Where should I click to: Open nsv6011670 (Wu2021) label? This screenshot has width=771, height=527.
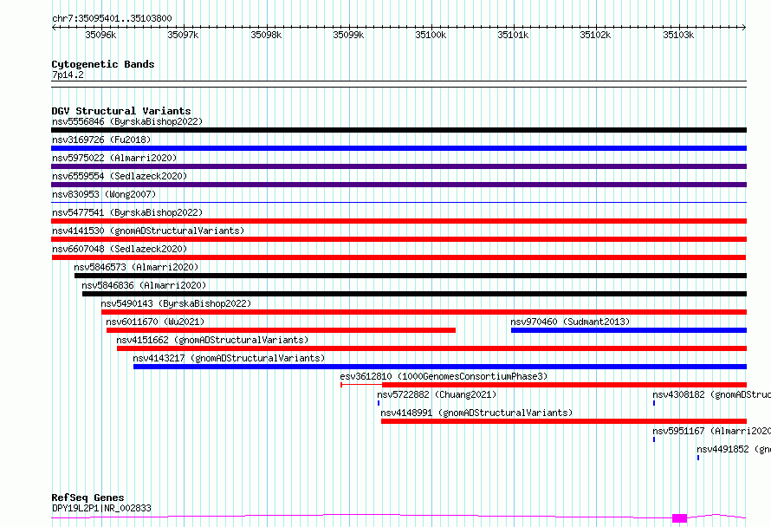155,322
